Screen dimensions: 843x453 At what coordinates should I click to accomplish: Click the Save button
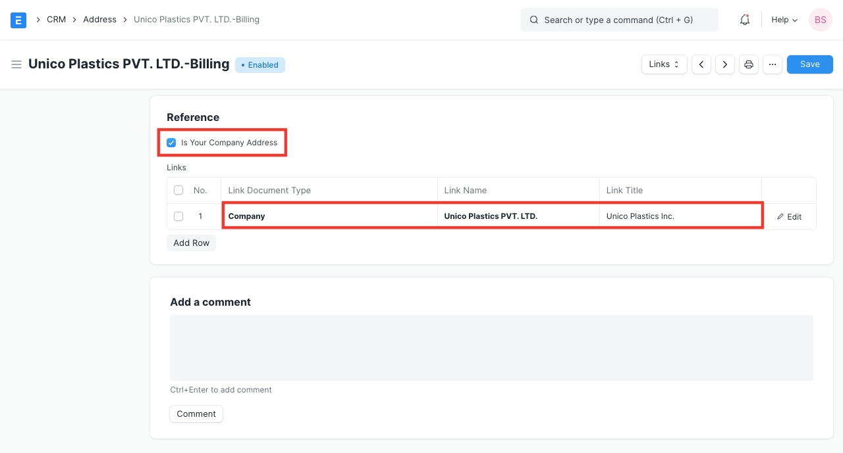809,64
